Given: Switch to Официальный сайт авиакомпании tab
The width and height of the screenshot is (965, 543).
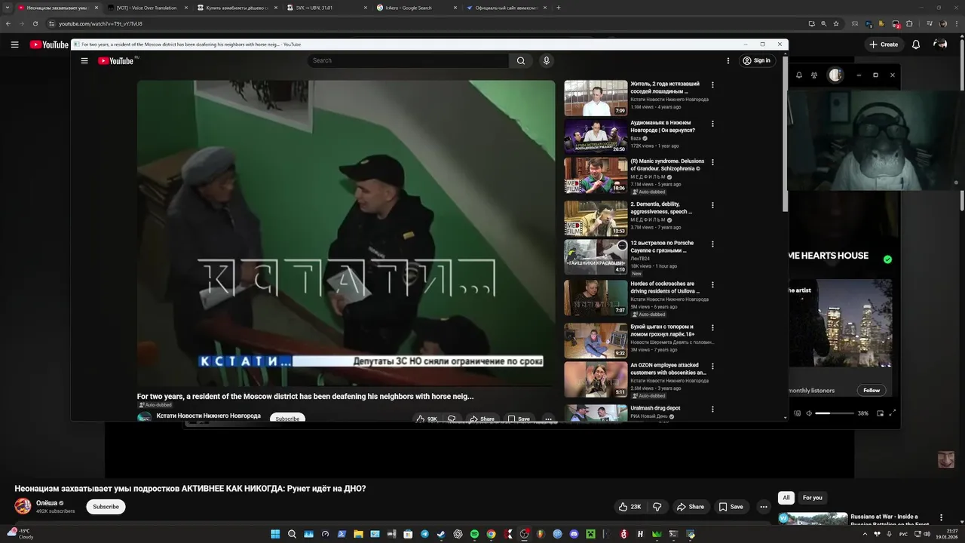Looking at the screenshot, I should [505, 8].
